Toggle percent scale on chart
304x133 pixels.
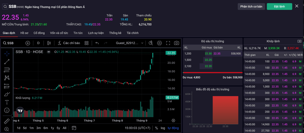coord(156,128)
